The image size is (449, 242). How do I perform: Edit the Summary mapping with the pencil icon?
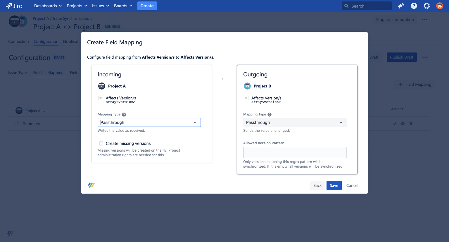[x=394, y=124]
